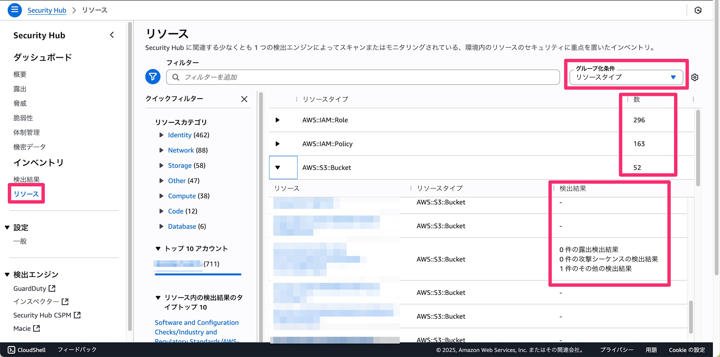This screenshot has height=357, width=720.
Task: Click the top account usage bar
Action: [198, 274]
